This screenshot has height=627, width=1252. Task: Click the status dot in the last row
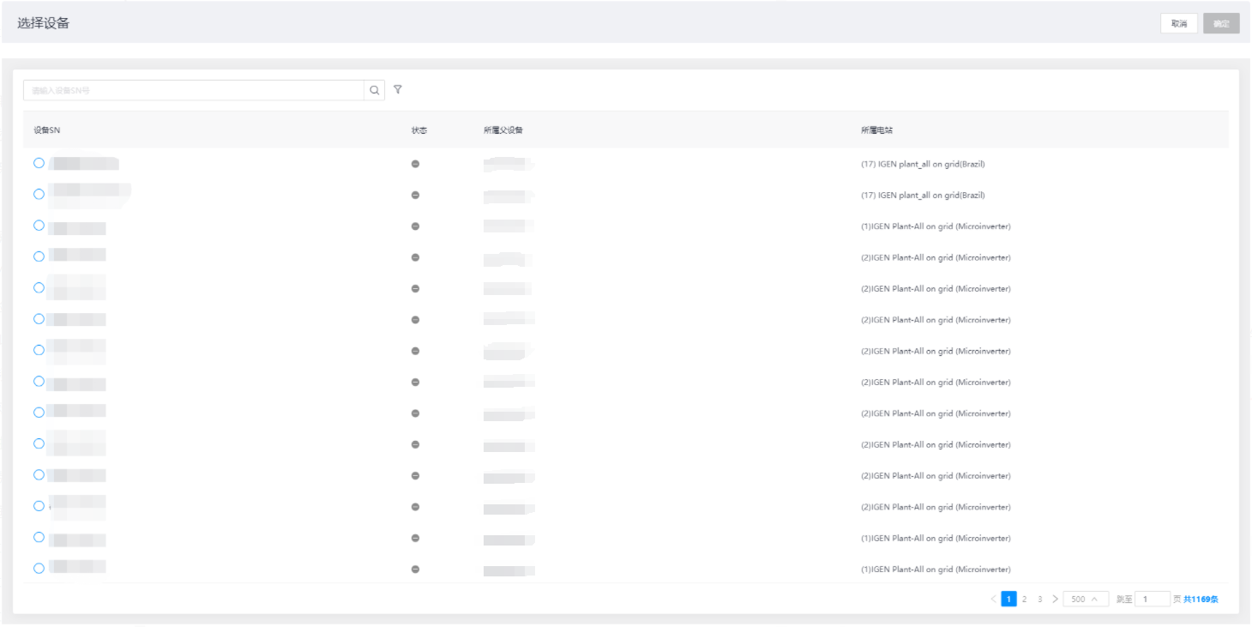click(x=415, y=570)
